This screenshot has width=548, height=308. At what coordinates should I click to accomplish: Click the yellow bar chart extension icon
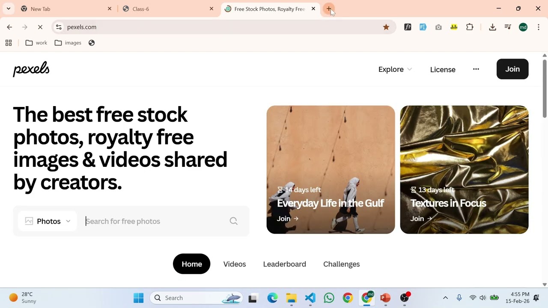coord(454,27)
